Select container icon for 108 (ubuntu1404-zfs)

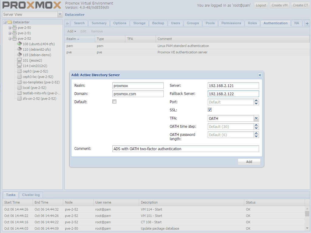[x=19, y=44]
